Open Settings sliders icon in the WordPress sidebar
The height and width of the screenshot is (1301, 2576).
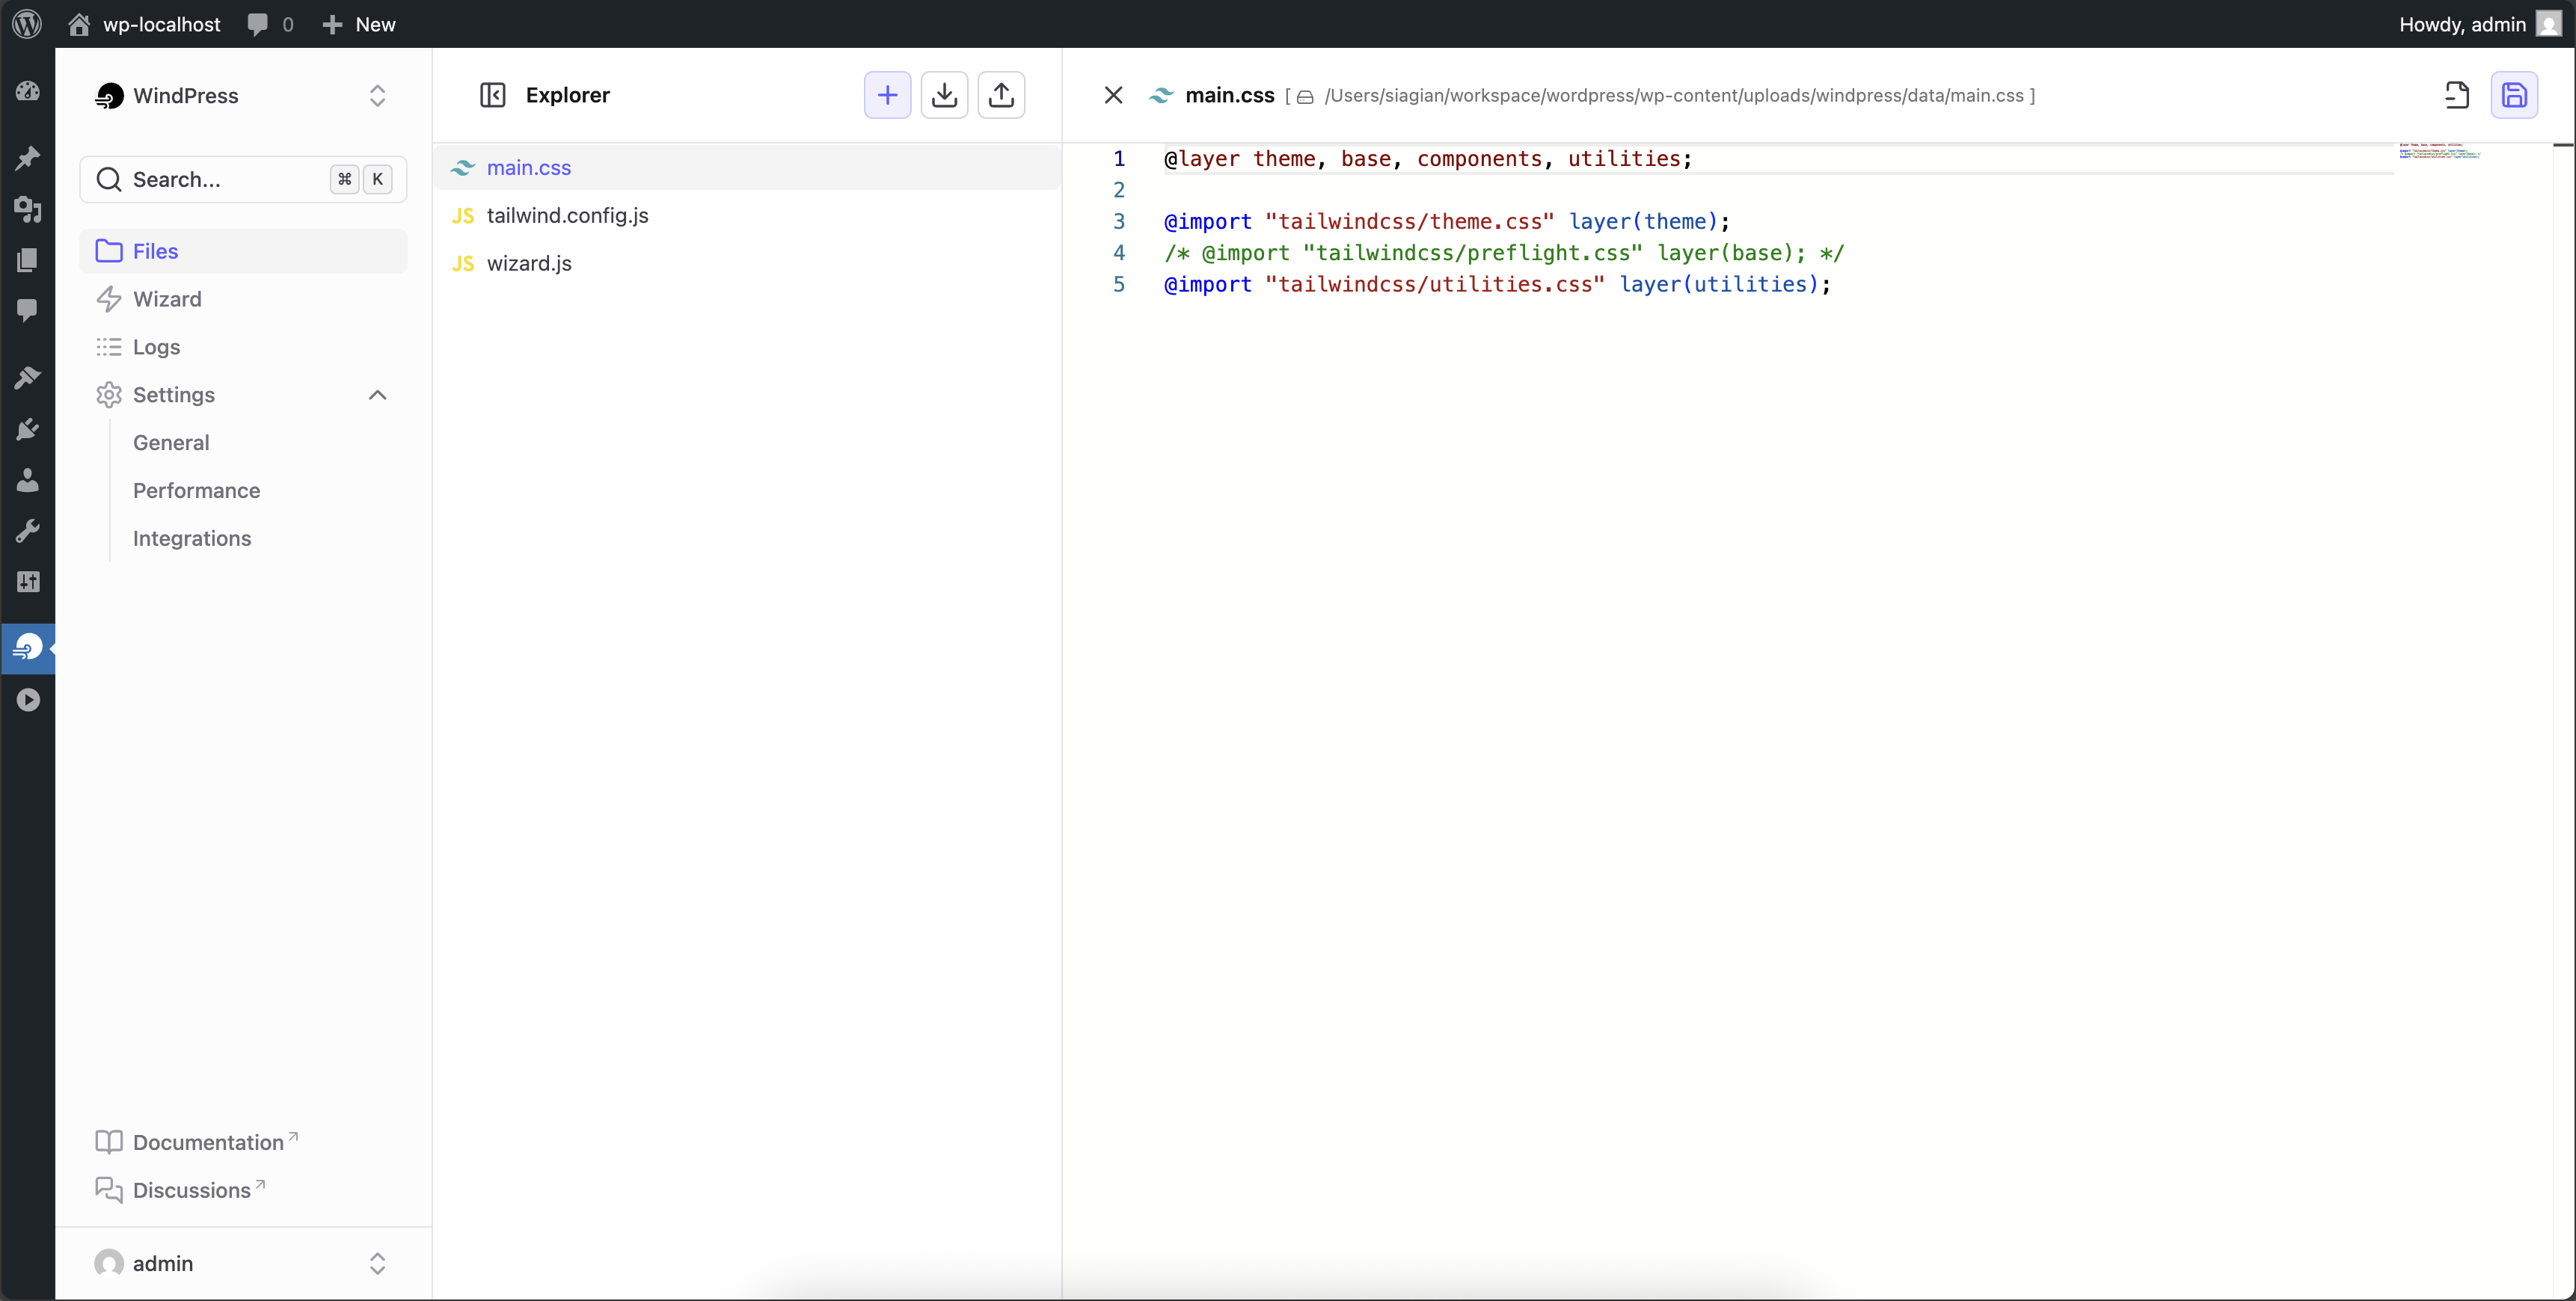(x=27, y=582)
